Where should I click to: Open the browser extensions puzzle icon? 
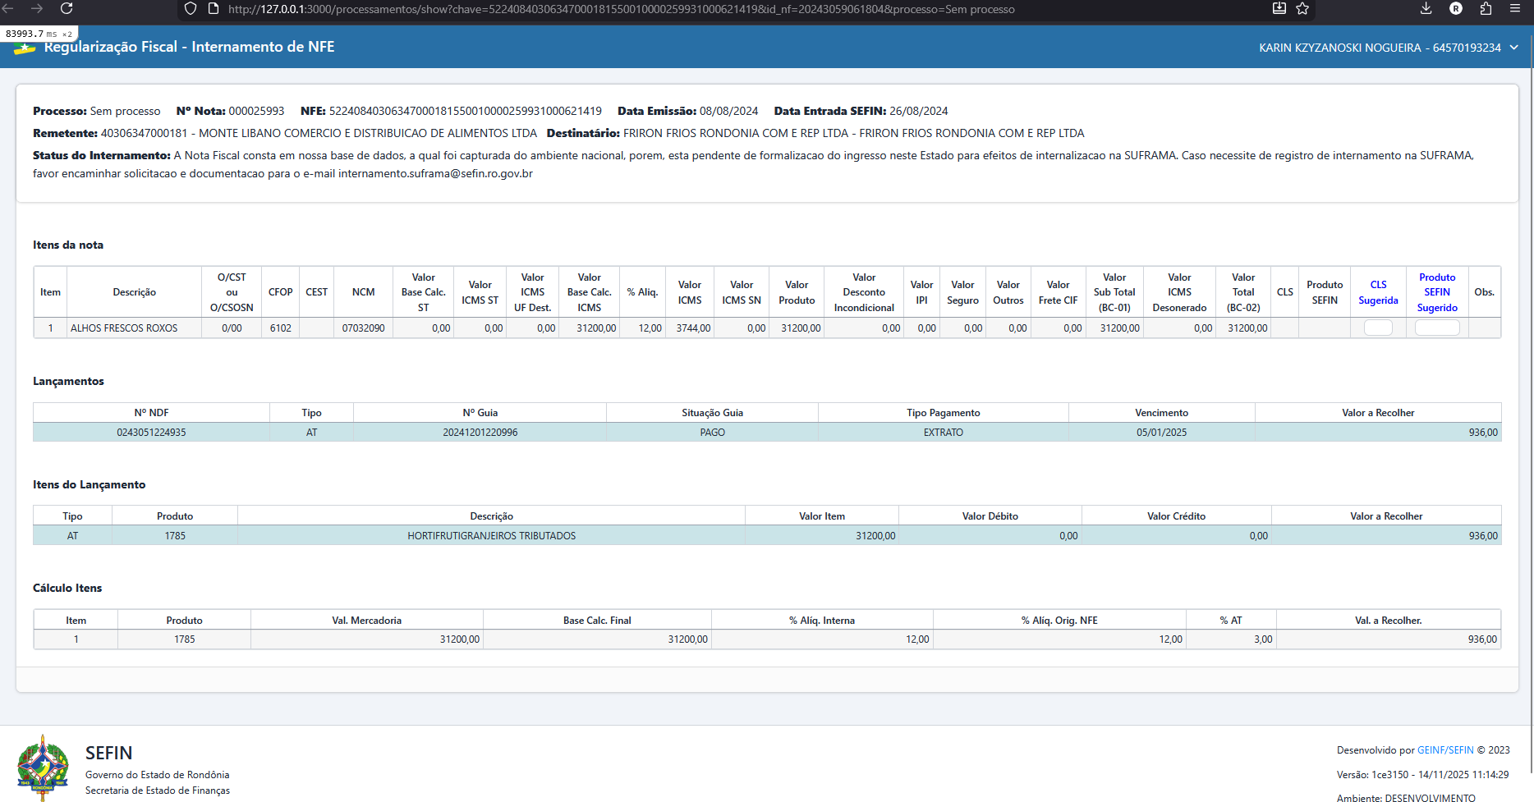point(1486,9)
